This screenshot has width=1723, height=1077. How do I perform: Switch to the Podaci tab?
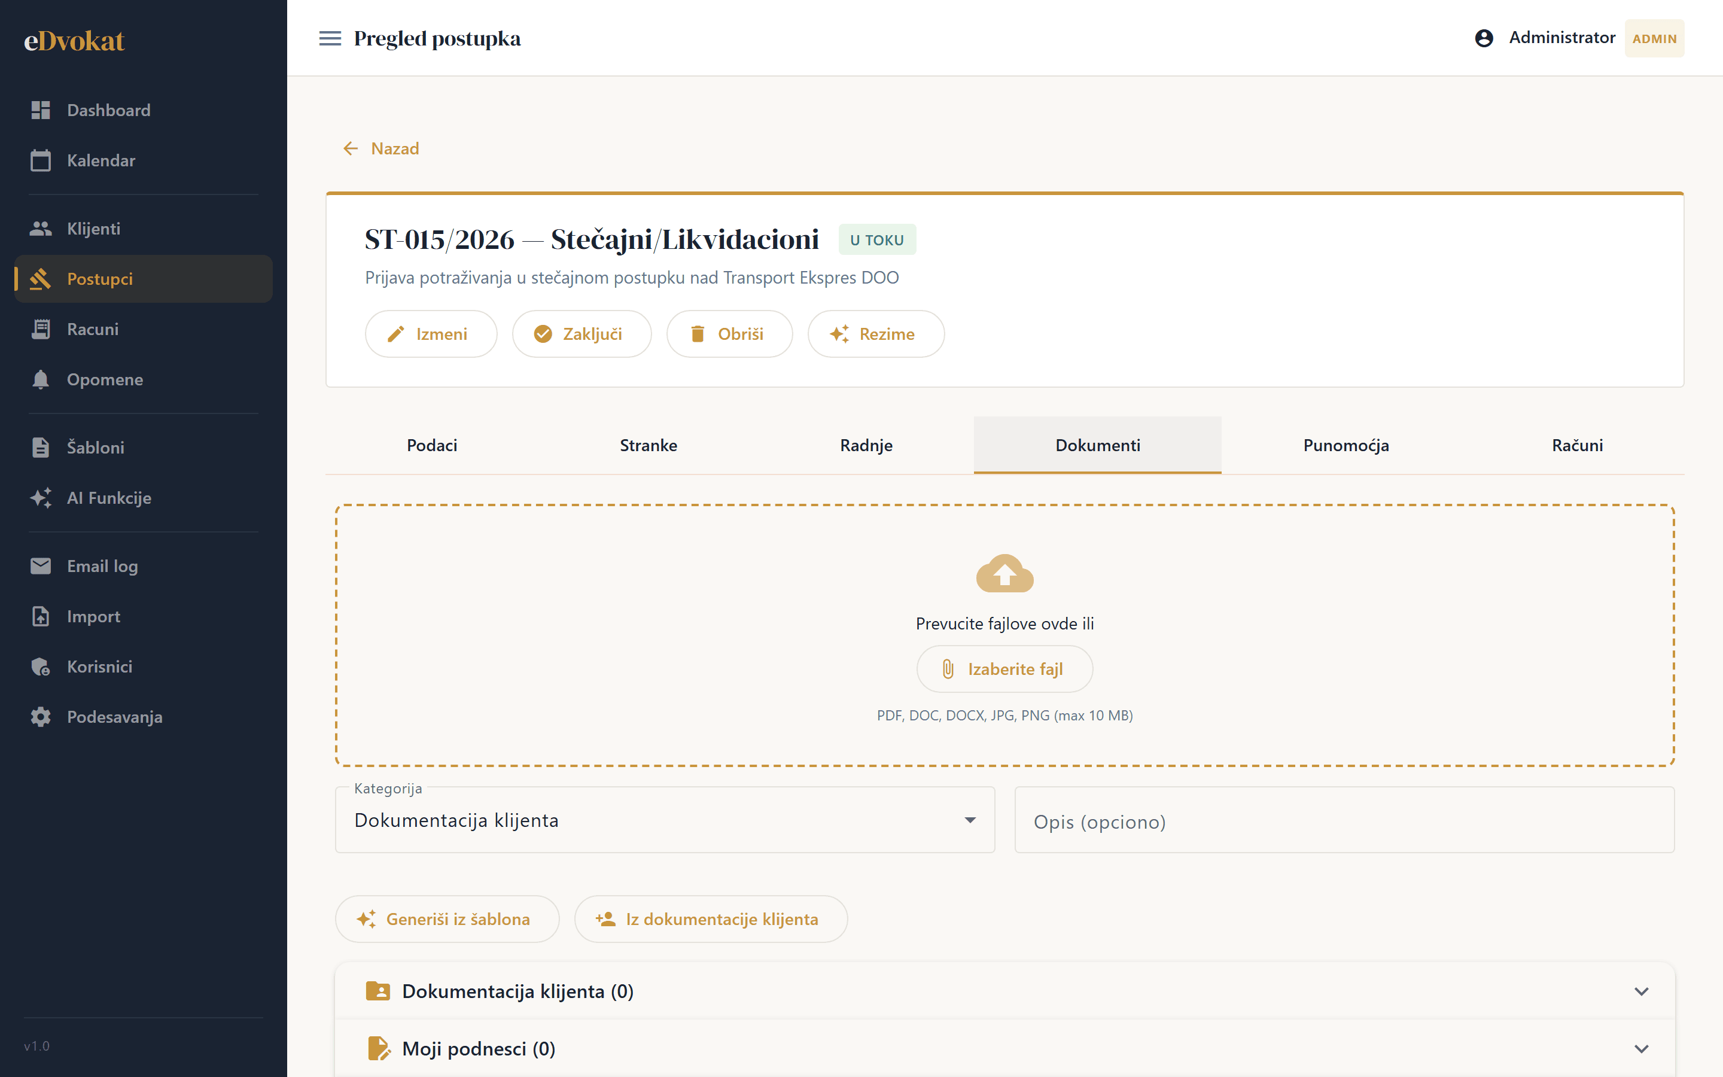click(x=432, y=445)
